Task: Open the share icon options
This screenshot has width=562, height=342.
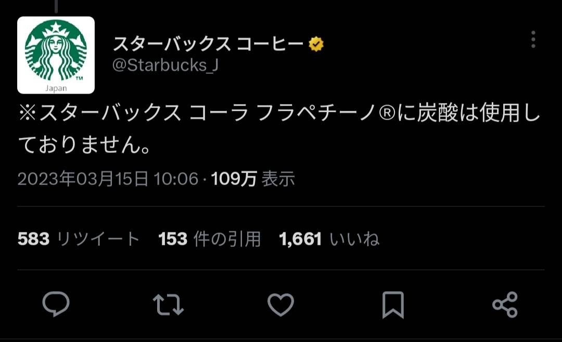Action: pos(505,305)
